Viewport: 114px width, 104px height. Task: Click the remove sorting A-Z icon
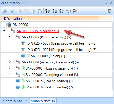pyautogui.click(x=75, y=11)
